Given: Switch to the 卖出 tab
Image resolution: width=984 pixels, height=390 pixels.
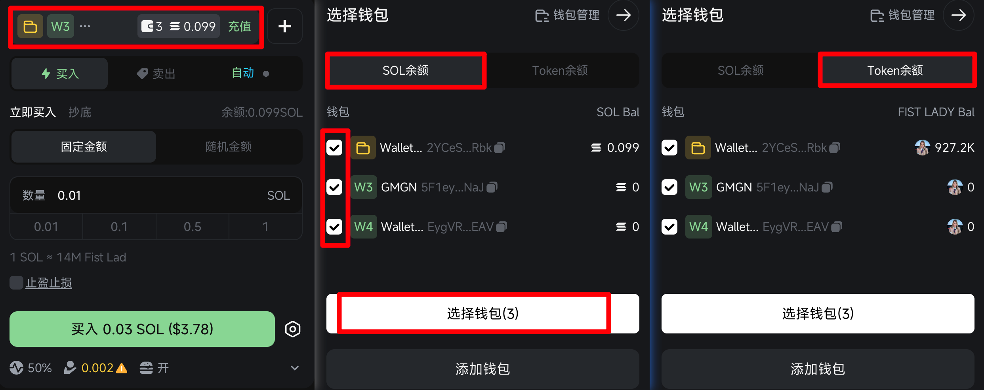Looking at the screenshot, I should [x=156, y=74].
